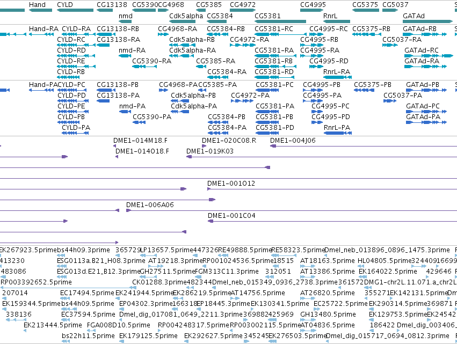The image size is (457, 344).
Task: Click the CG4995 gene label
Action: pyautogui.click(x=313, y=5)
